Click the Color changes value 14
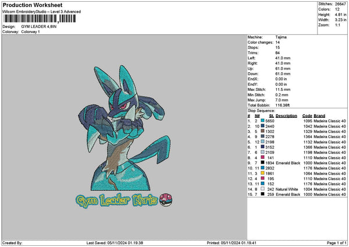This screenshot has height=247, width=349. coord(277,43)
